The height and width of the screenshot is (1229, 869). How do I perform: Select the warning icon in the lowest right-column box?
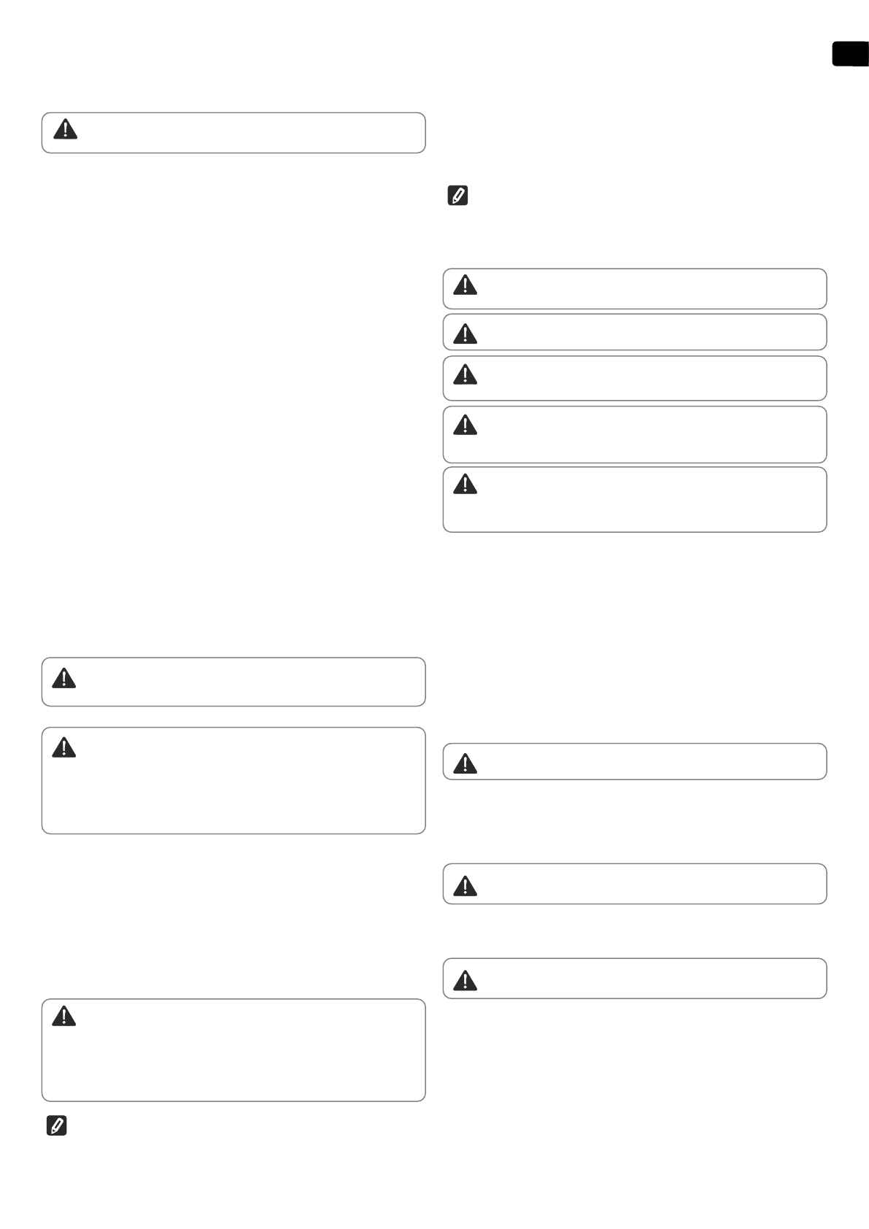[x=465, y=980]
